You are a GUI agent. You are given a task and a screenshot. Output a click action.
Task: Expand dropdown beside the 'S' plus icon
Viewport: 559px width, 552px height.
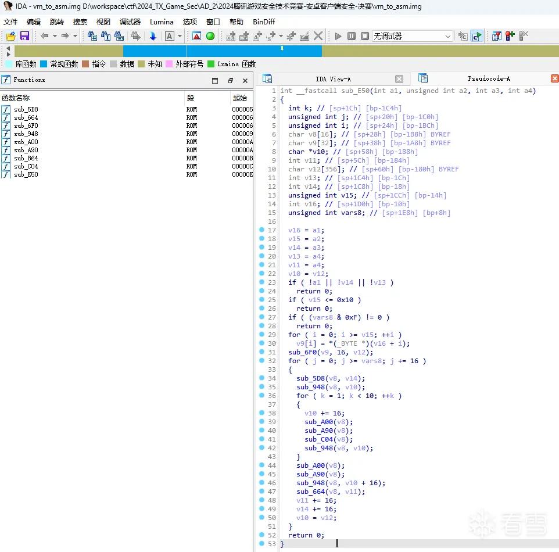[x=281, y=36]
